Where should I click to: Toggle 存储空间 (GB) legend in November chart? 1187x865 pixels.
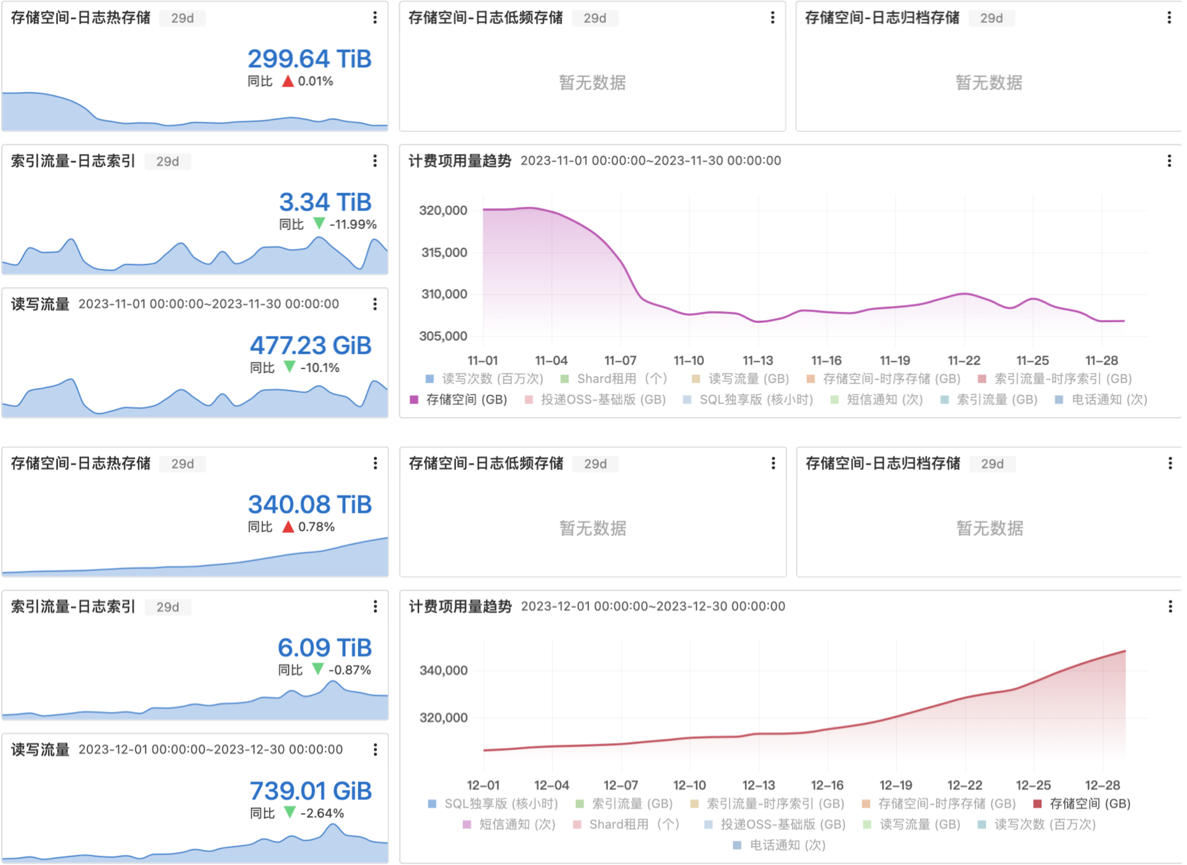[466, 400]
